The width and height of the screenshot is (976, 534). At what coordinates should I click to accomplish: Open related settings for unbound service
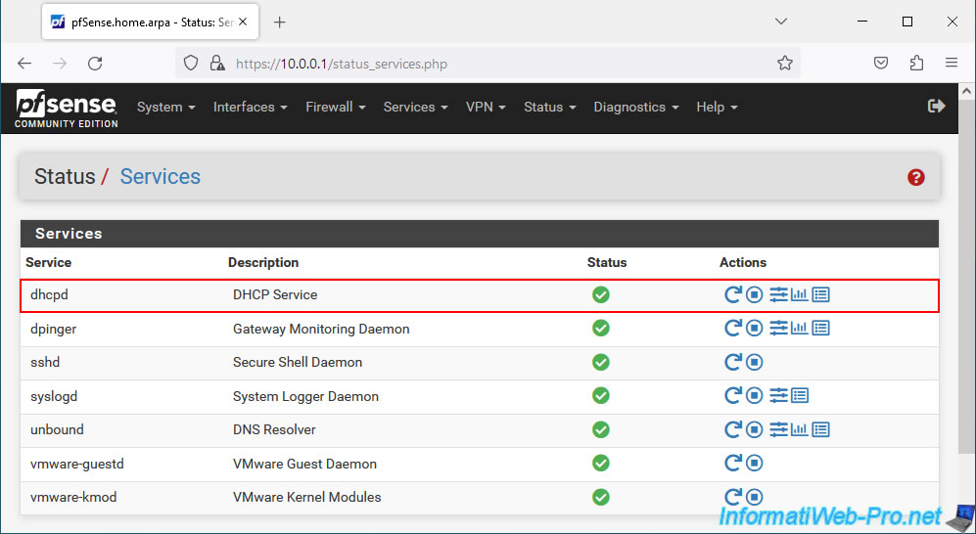(778, 429)
